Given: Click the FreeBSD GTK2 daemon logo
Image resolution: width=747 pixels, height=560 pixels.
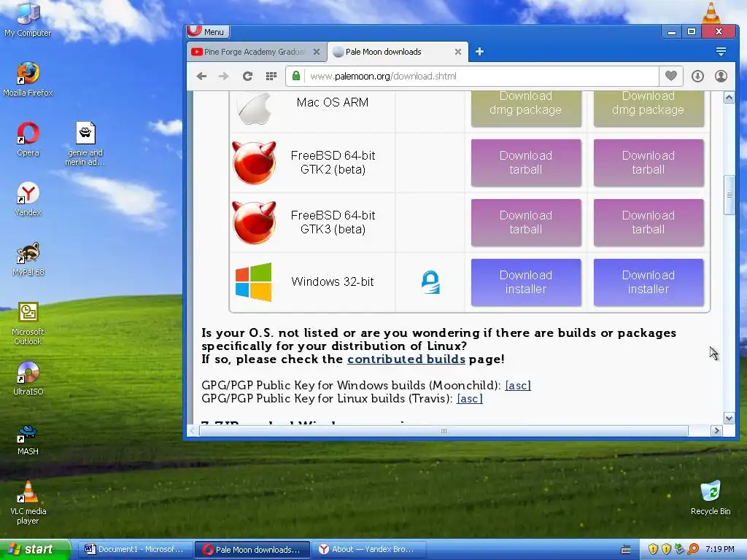Looking at the screenshot, I should click(x=254, y=163).
